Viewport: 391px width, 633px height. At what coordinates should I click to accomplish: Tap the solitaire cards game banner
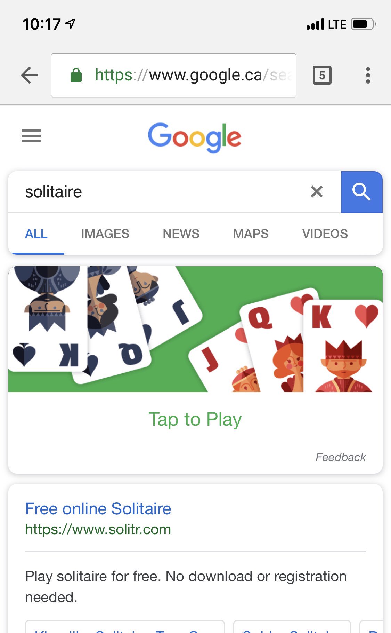195,329
